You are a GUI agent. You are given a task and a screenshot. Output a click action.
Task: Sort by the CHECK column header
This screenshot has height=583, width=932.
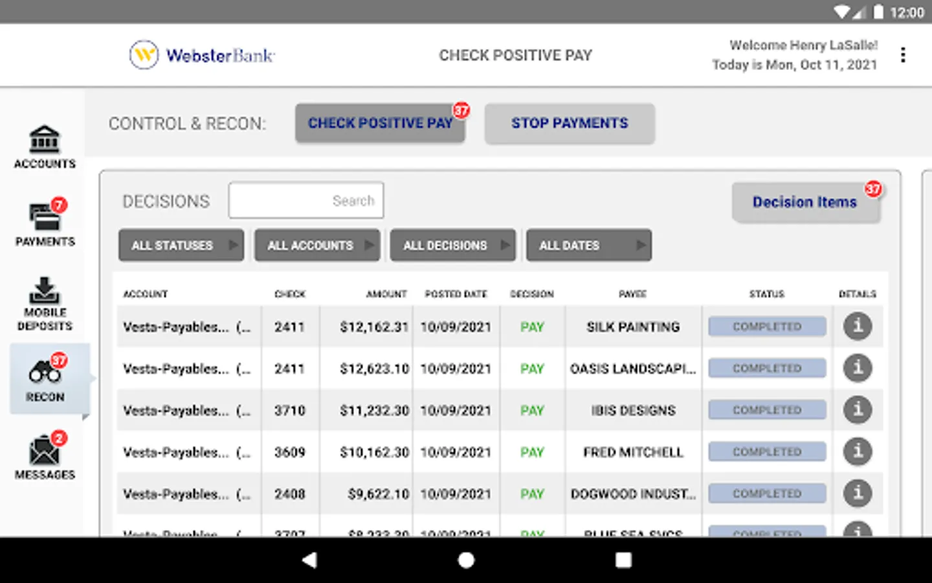point(289,294)
